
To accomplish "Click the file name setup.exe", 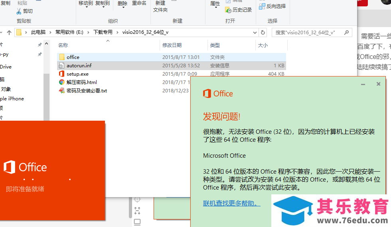I will click(77, 74).
